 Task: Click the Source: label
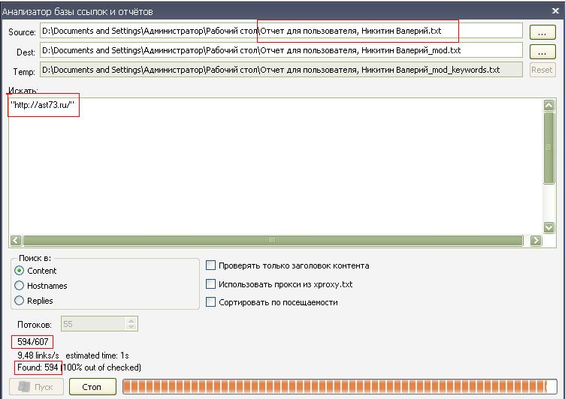22,32
